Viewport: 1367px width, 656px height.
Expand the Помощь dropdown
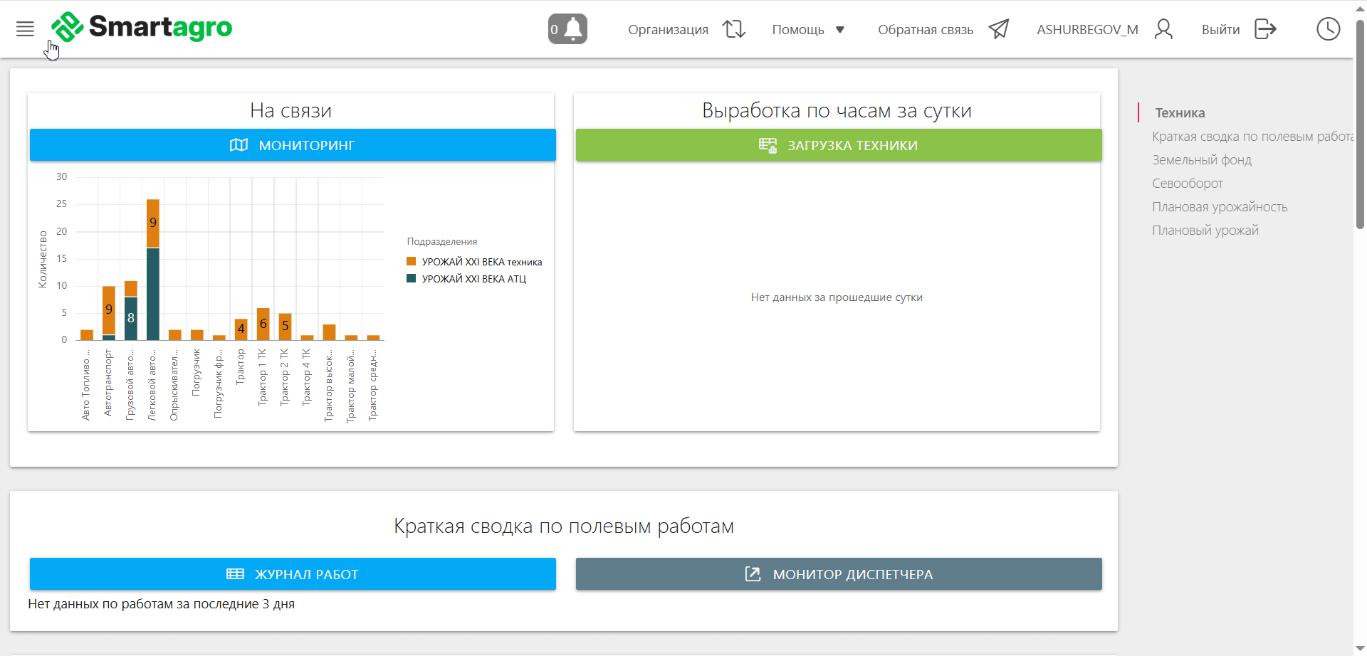(x=808, y=30)
